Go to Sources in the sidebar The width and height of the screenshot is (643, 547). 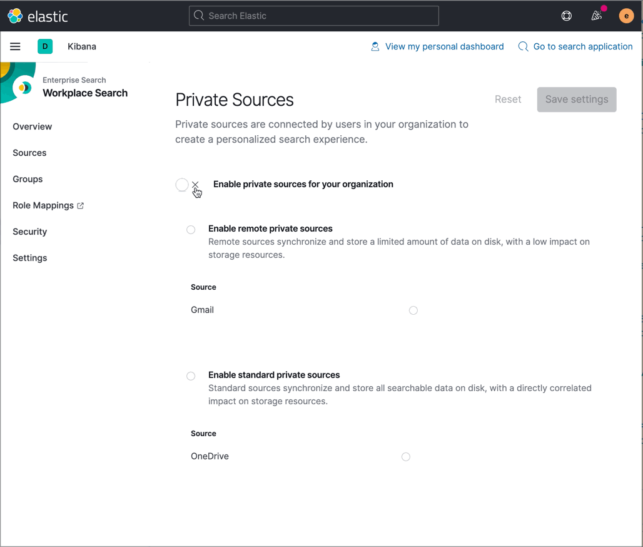pos(29,153)
